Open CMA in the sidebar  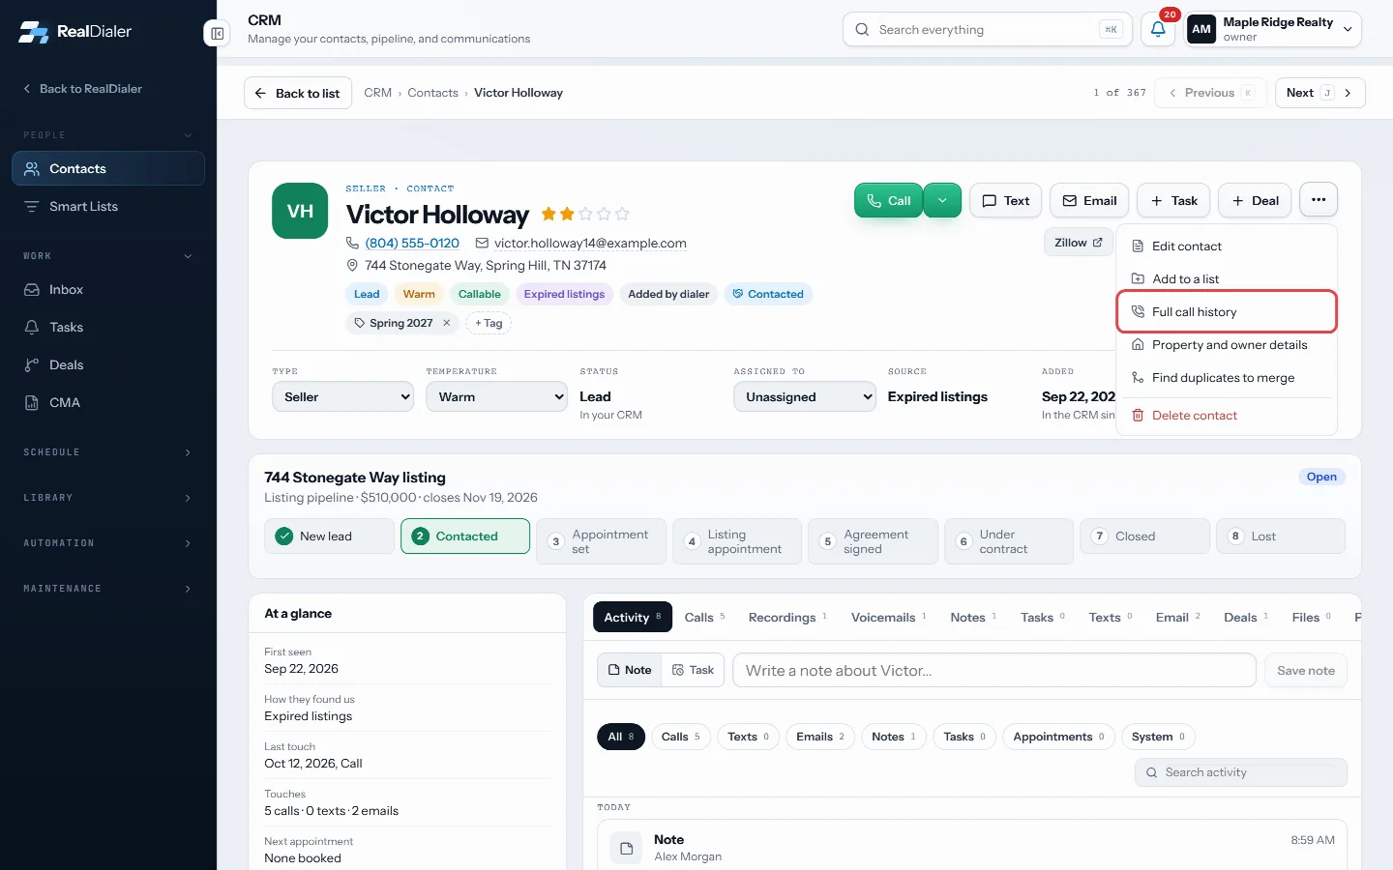(108, 402)
